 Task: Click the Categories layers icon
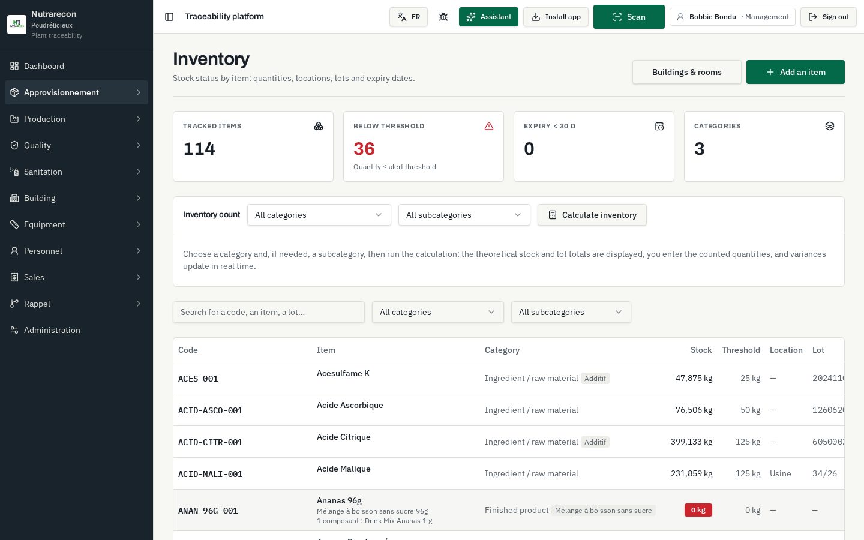tap(830, 126)
